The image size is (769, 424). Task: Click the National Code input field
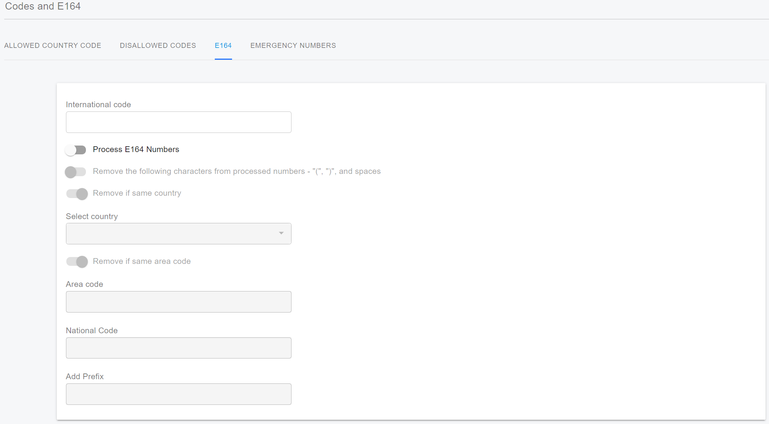coord(178,348)
